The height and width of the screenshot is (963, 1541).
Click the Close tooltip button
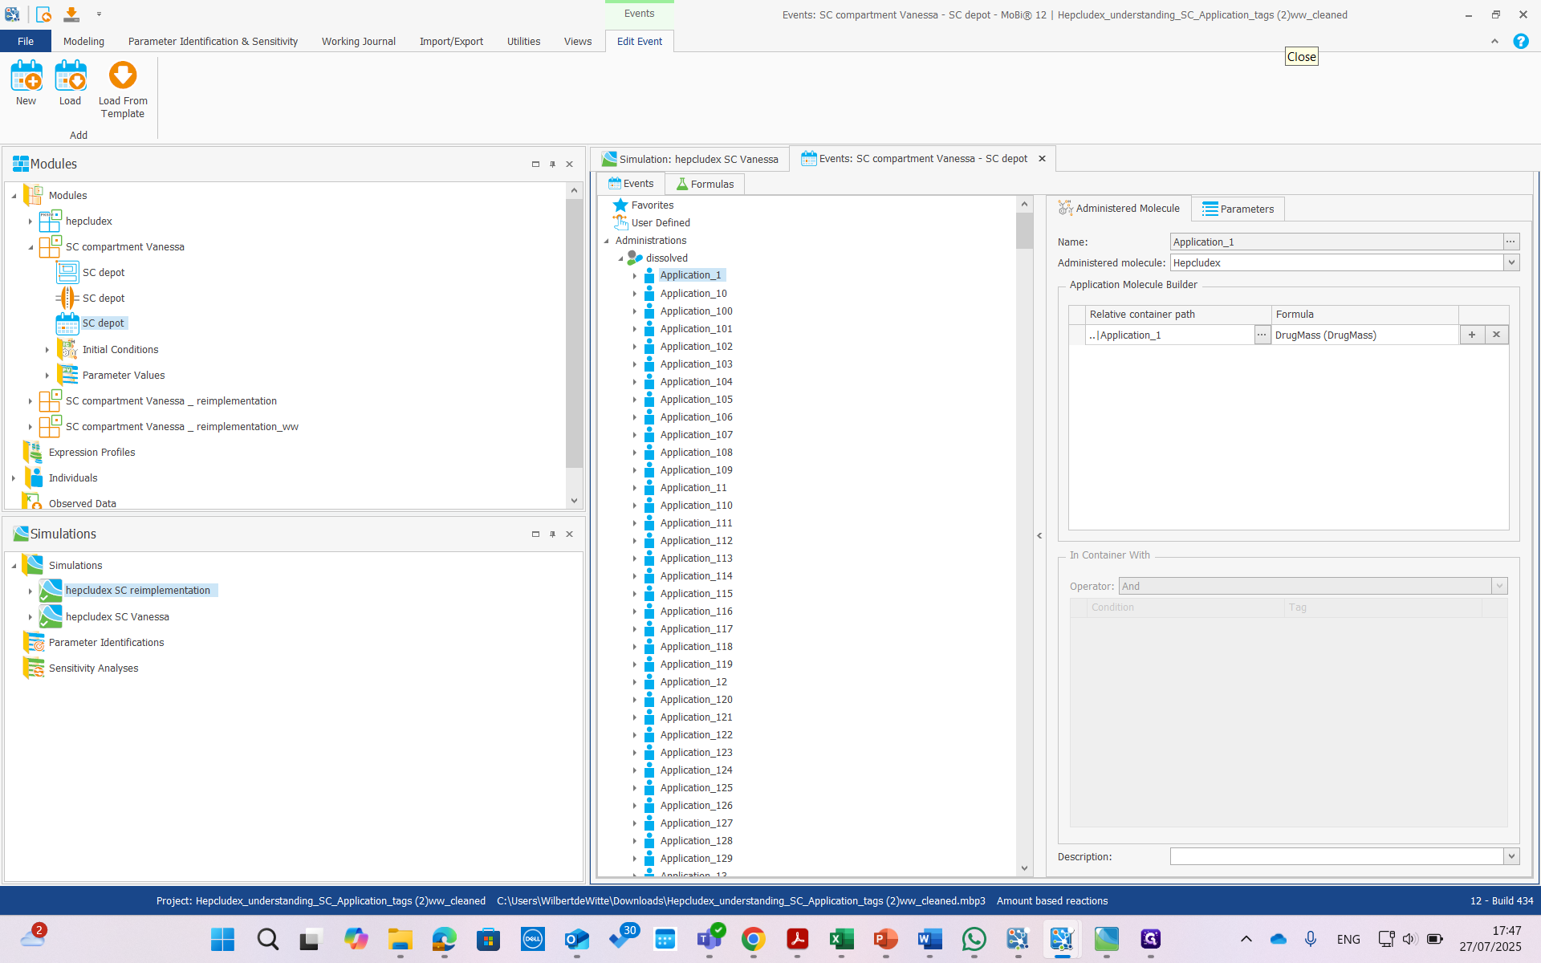[x=1301, y=56]
